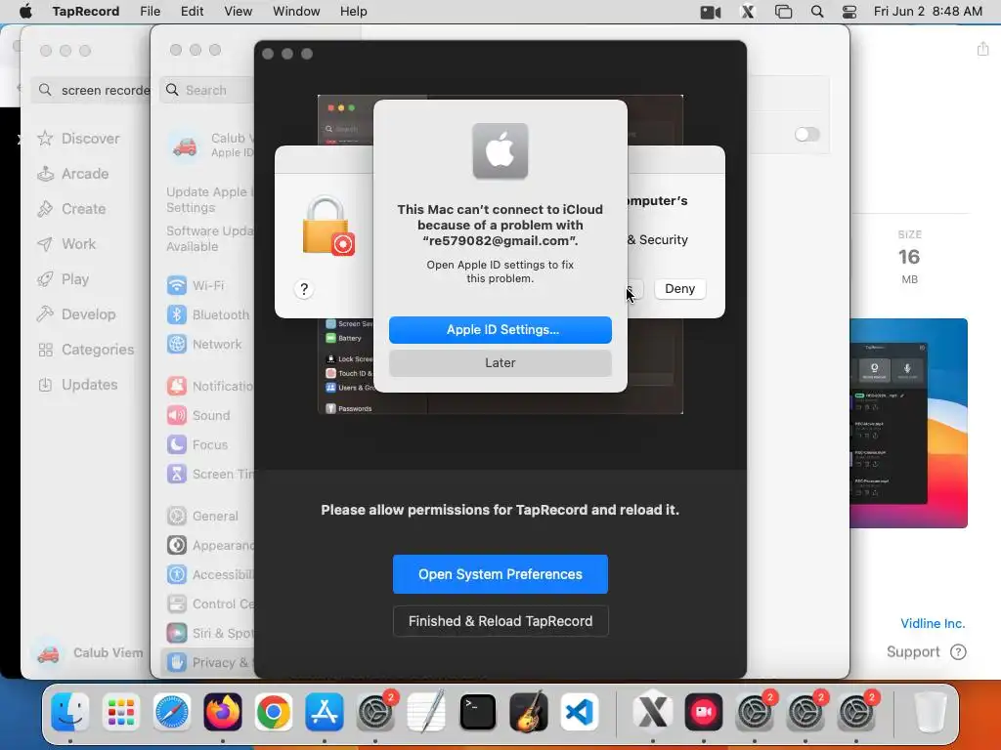Image resolution: width=1001 pixels, height=750 pixels.
Task: Click the camera recording menu bar icon
Action: click(x=711, y=12)
